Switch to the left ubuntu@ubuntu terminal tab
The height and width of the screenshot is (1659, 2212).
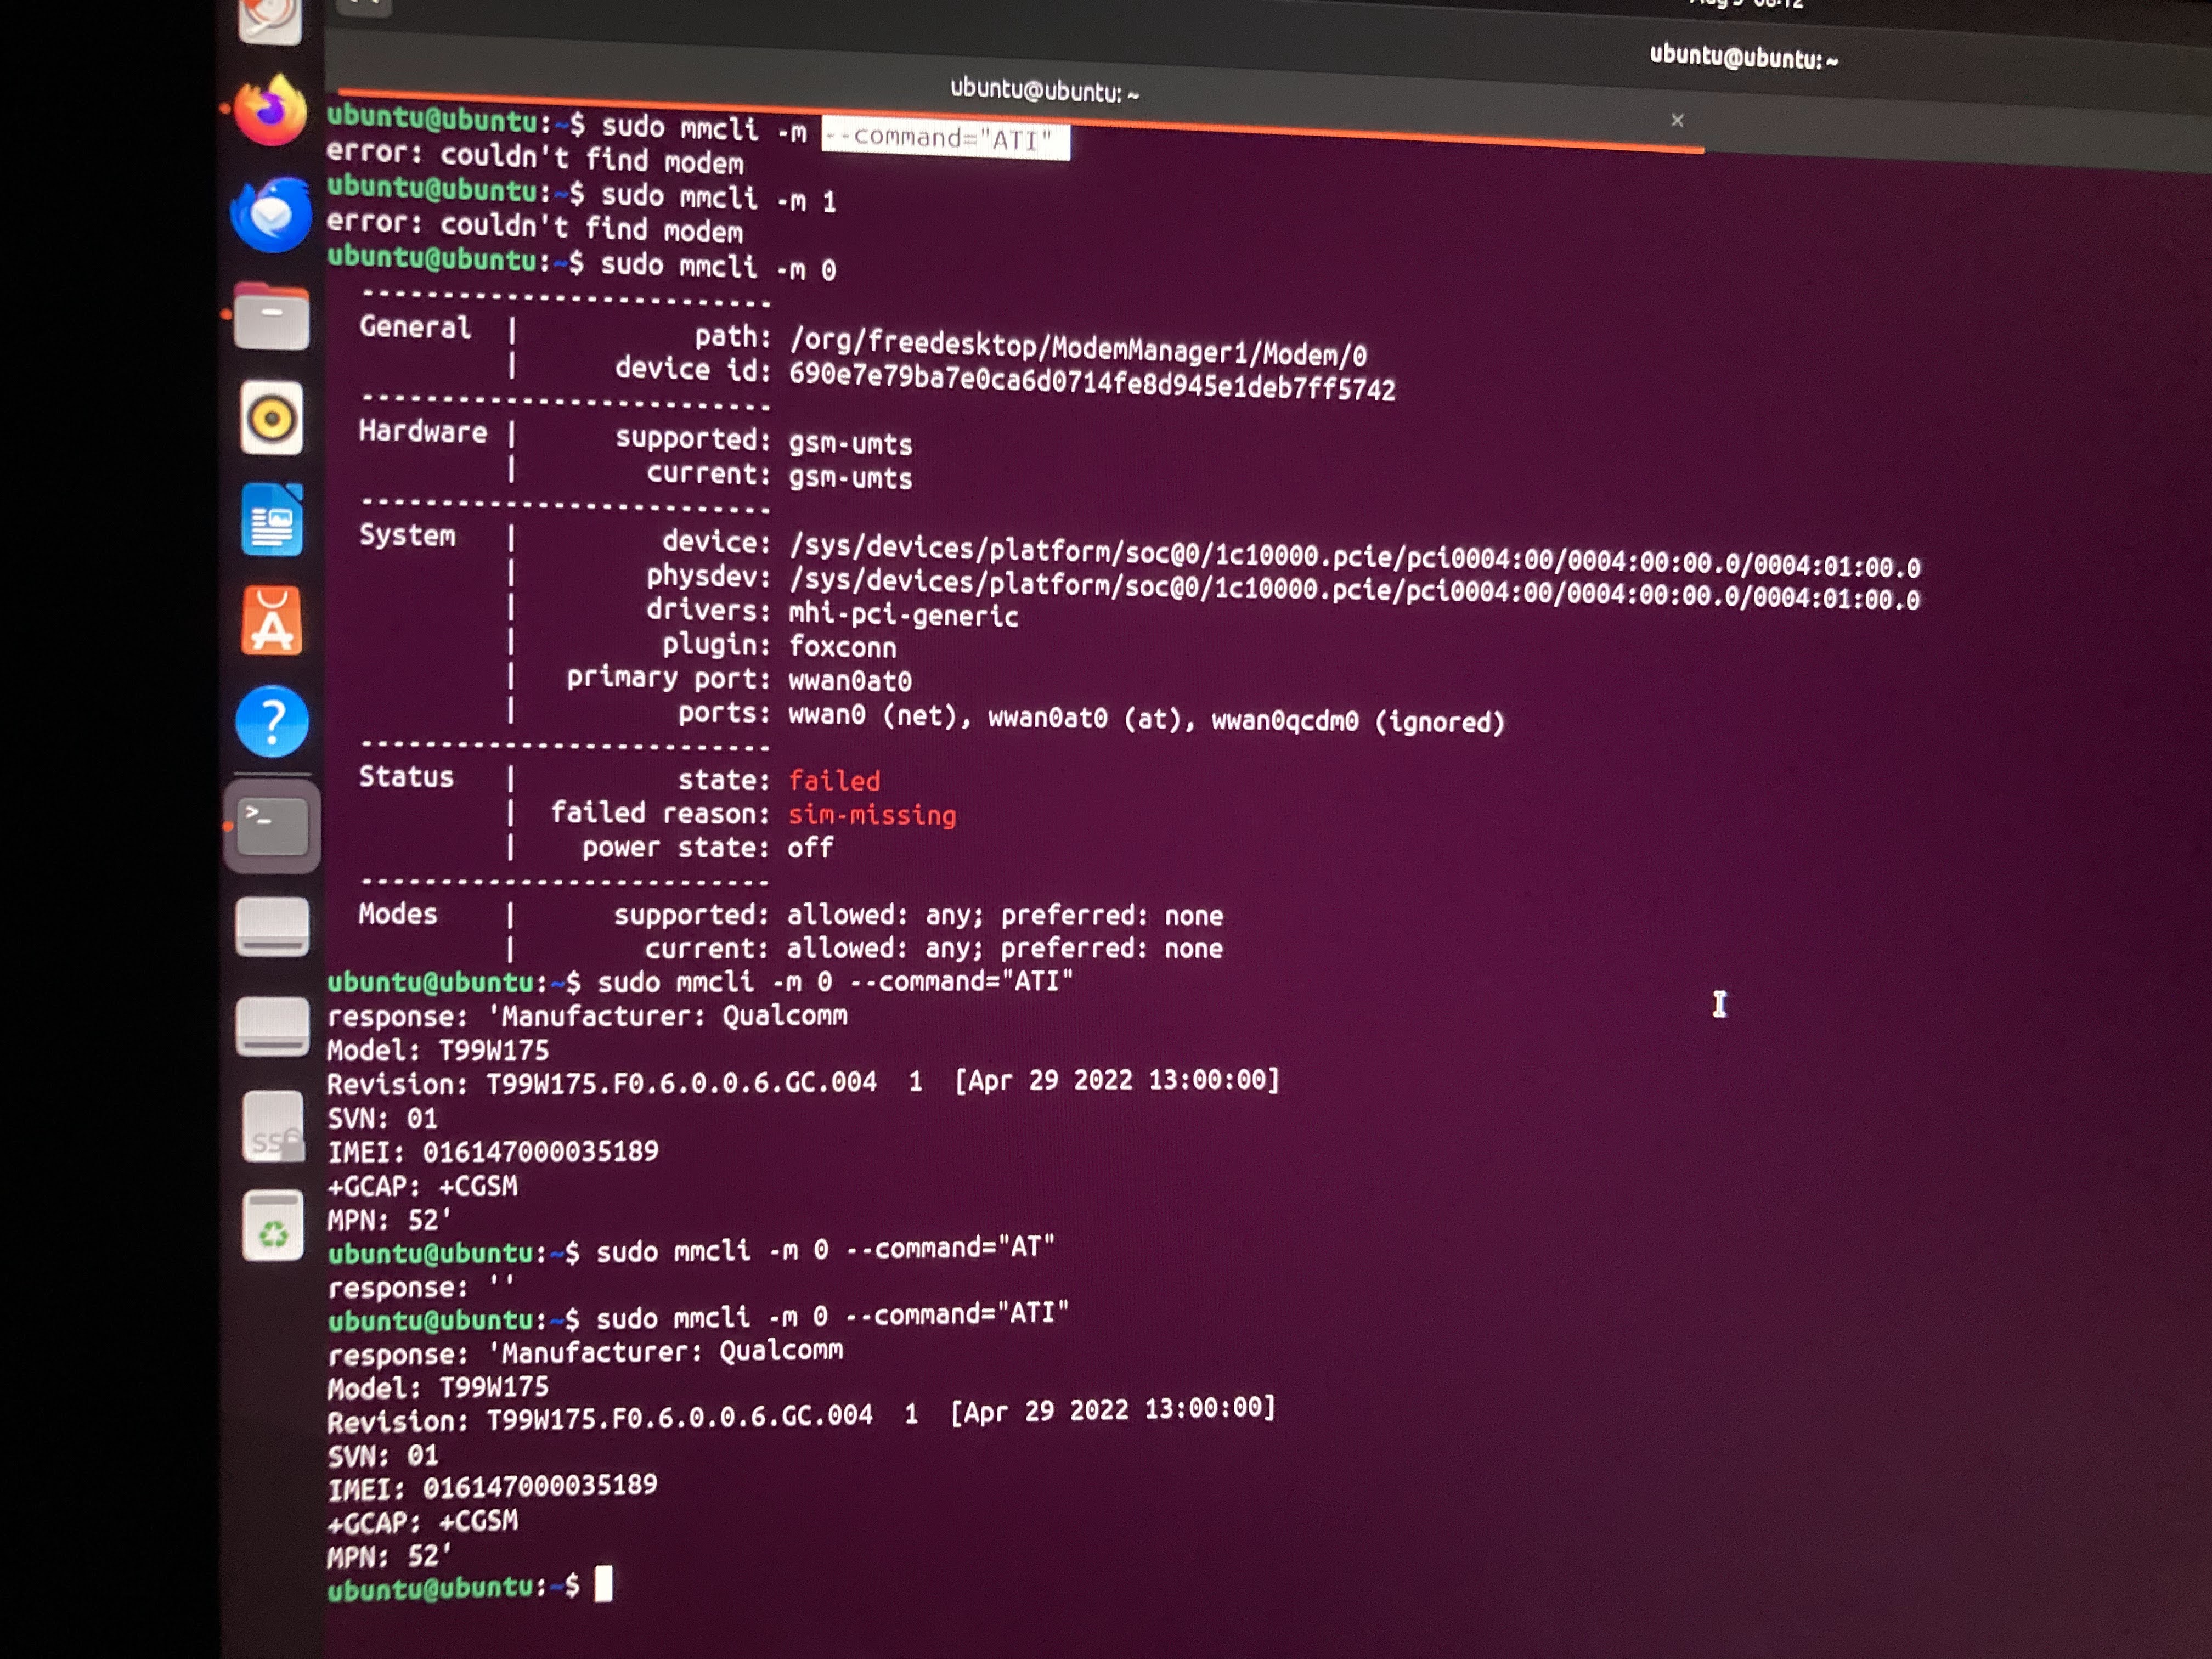1044,91
